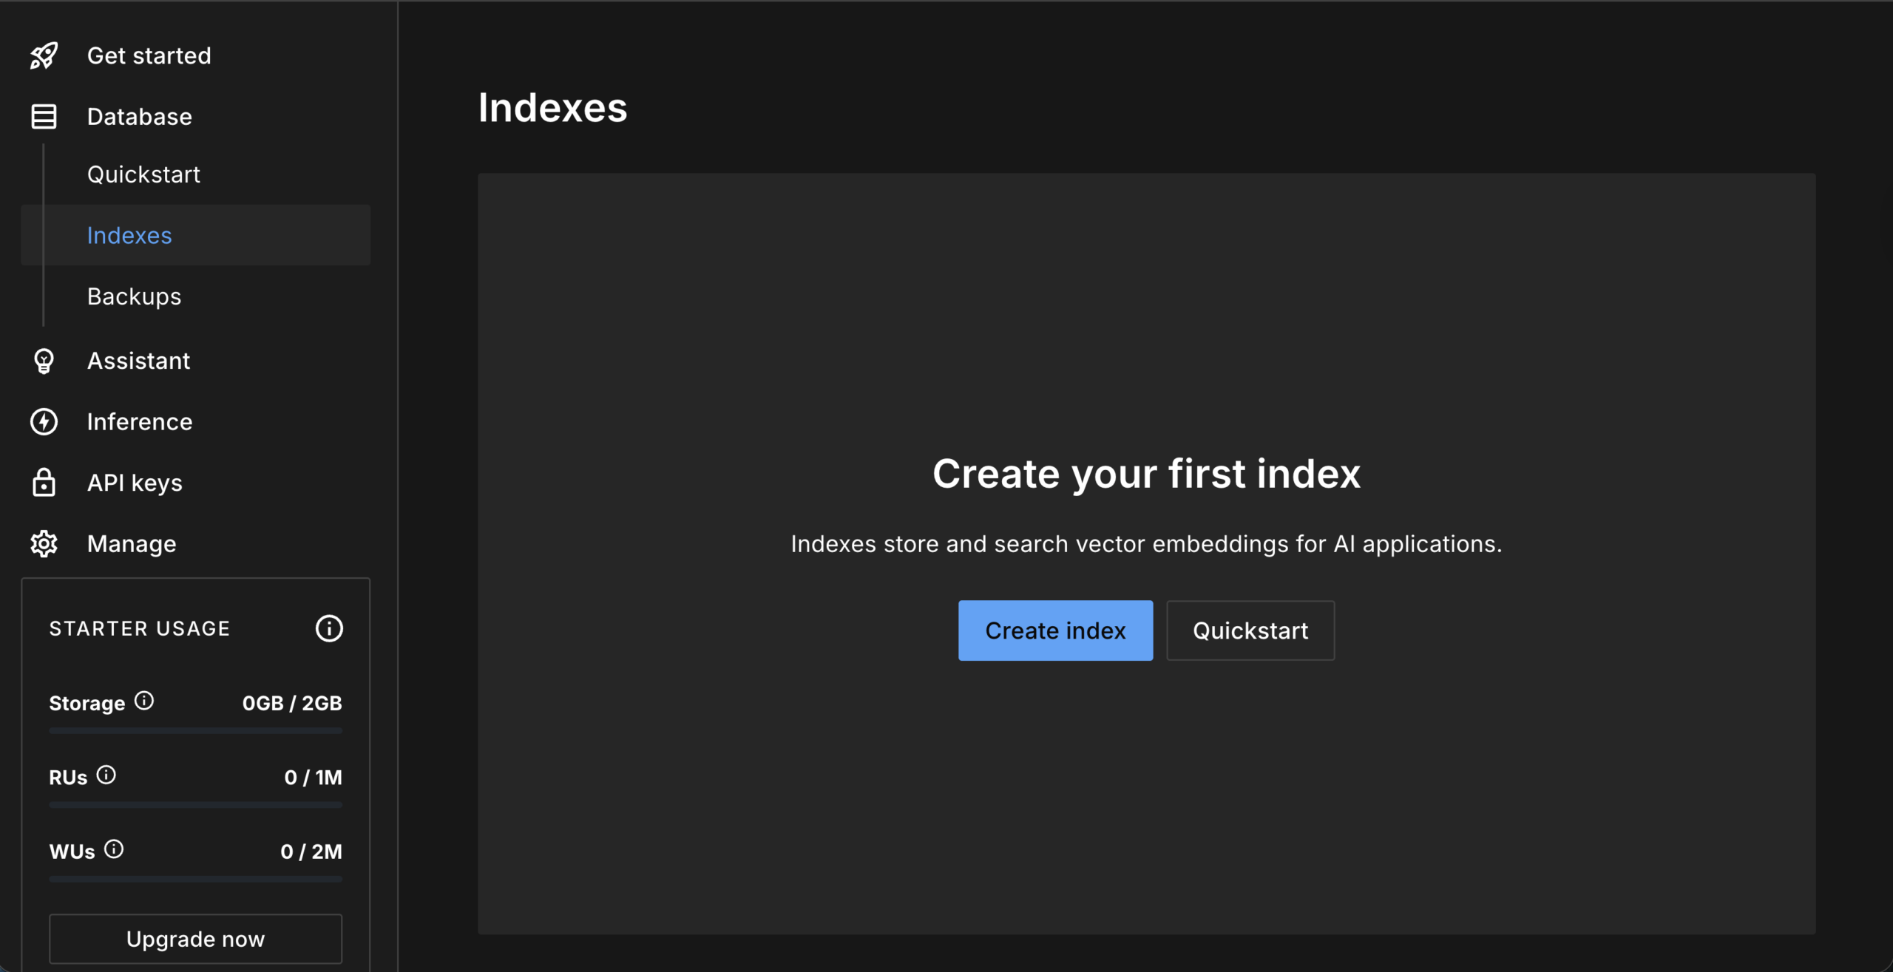Viewport: 1893px width, 972px height.
Task: Click info icon next to Storage
Action: [144, 700]
